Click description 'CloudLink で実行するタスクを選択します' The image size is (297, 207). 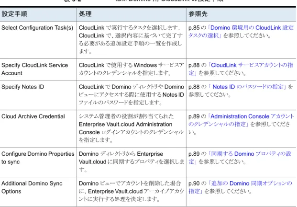(131, 39)
